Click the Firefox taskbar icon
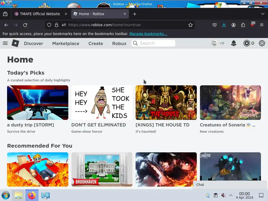Viewport: 268px width, 201px height. [x=32, y=195]
